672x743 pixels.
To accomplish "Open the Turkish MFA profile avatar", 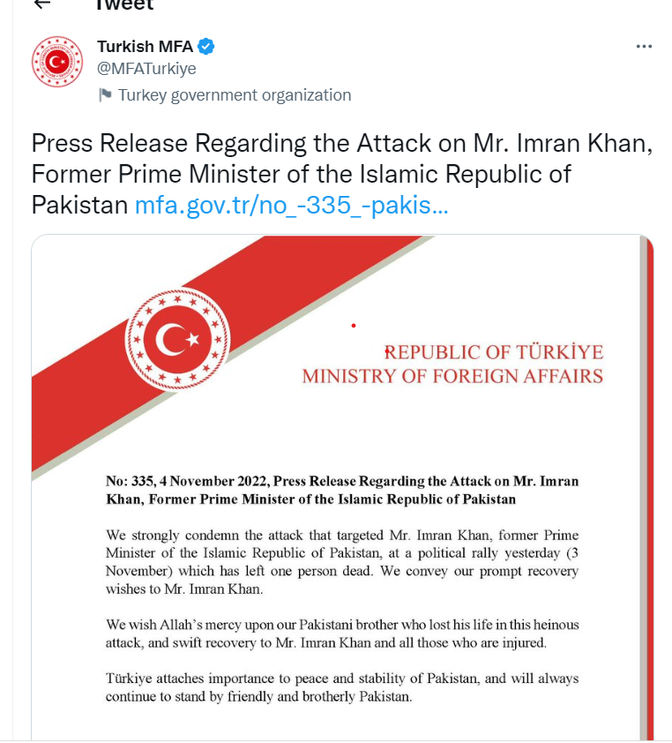I will (57, 62).
